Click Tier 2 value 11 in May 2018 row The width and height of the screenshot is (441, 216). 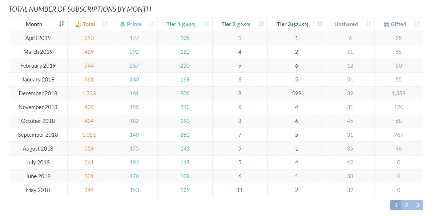point(240,190)
